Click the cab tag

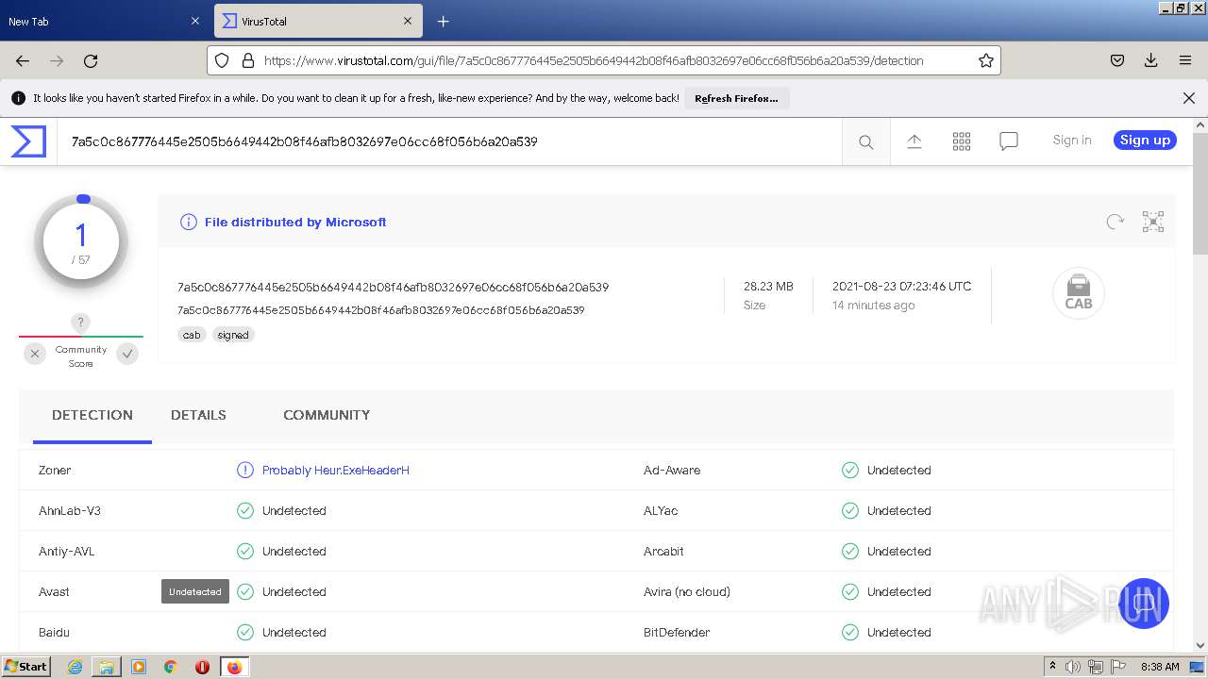[192, 335]
